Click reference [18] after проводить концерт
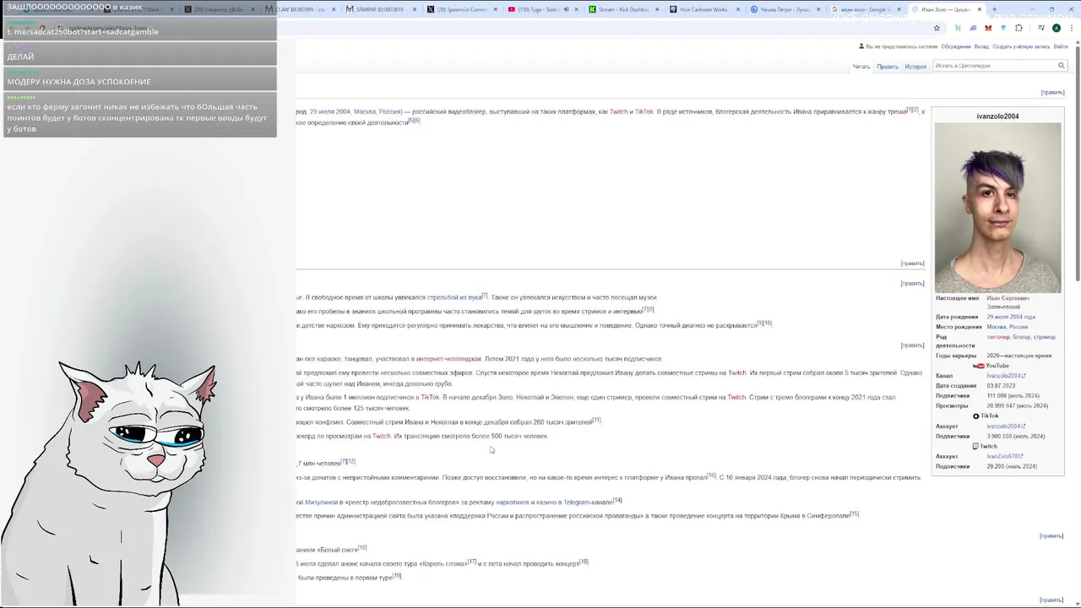This screenshot has width=1081, height=608. [584, 562]
